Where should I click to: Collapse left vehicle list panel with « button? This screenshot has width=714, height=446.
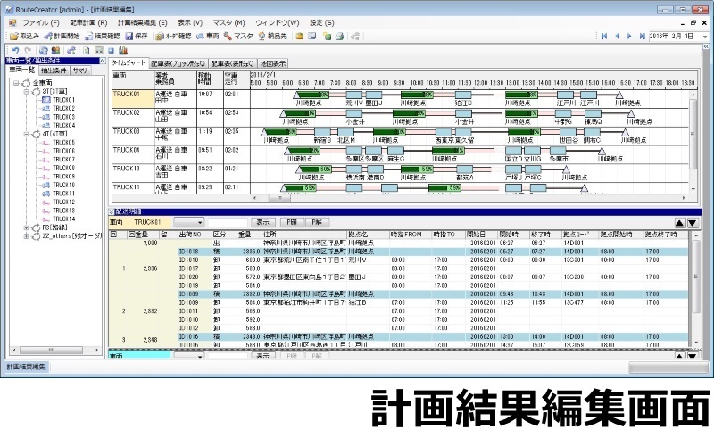coord(103,61)
